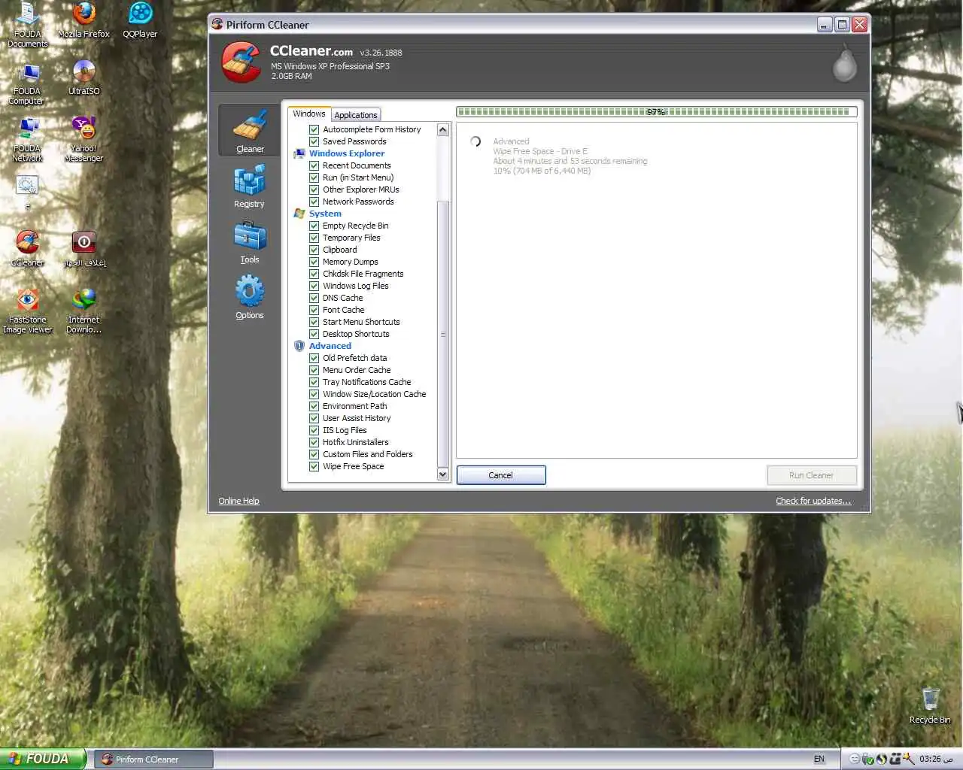Open the Cleaner section in sidebar
The height and width of the screenshot is (770, 963).
pyautogui.click(x=249, y=131)
